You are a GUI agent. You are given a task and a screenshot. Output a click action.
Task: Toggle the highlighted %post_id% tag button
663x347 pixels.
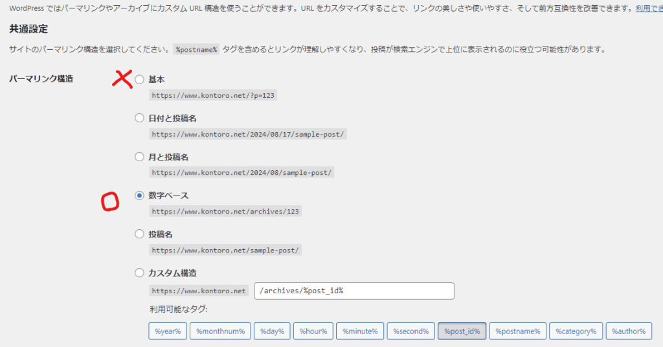coord(462,331)
